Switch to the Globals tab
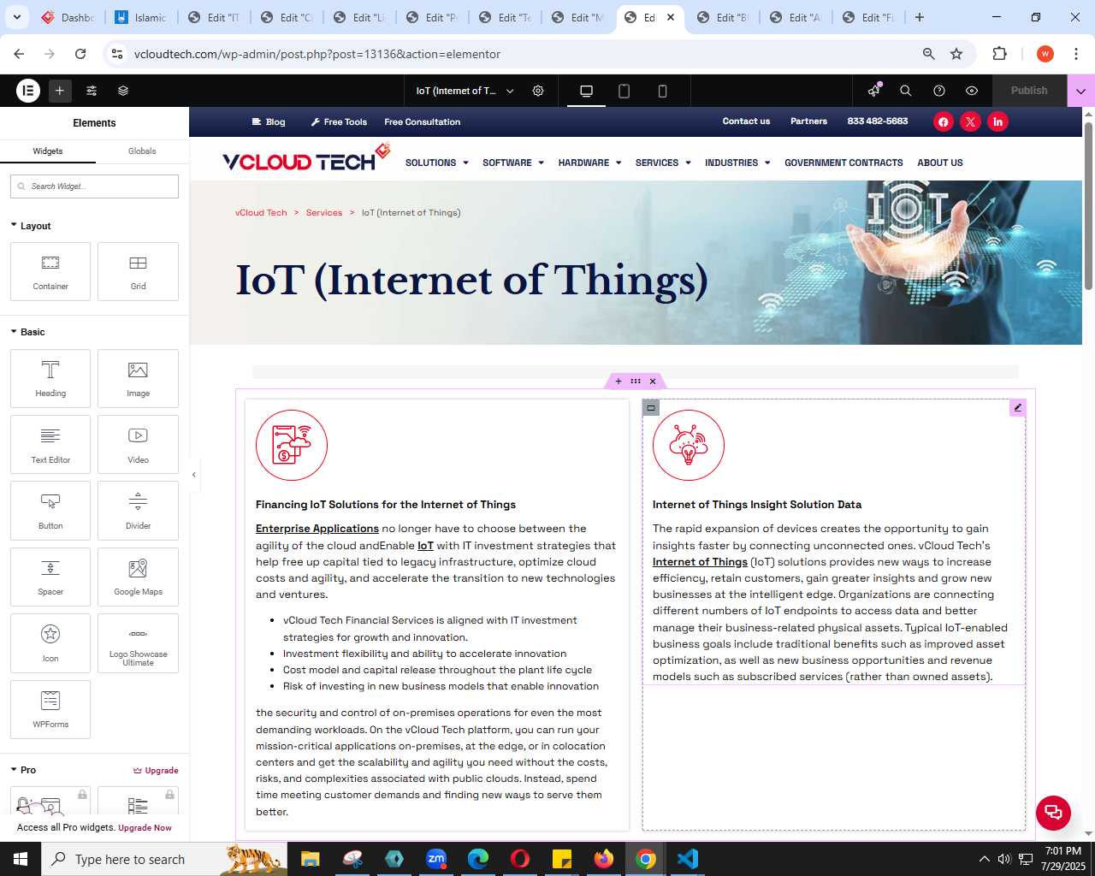1095x876 pixels. [x=142, y=151]
